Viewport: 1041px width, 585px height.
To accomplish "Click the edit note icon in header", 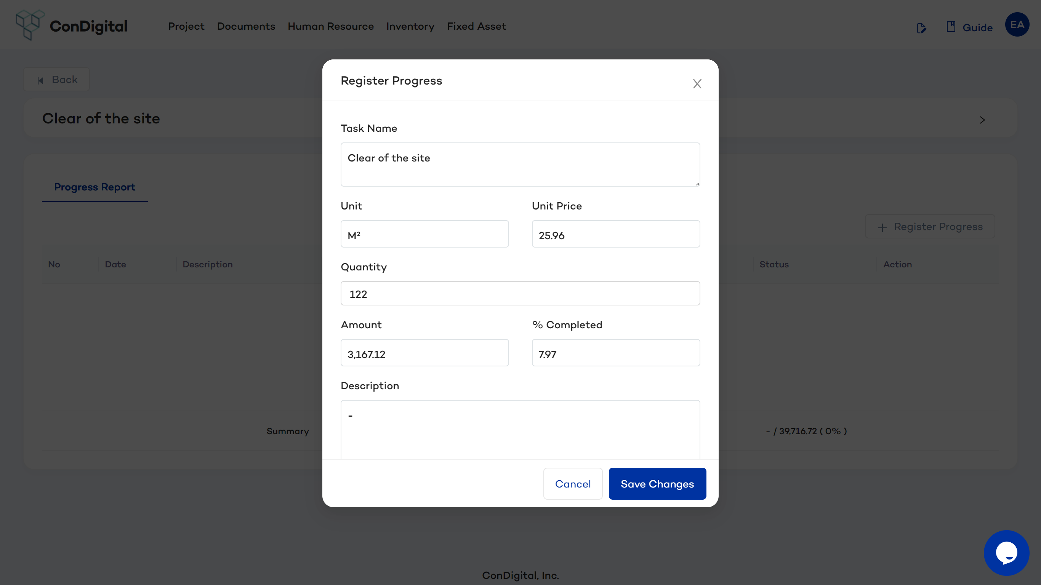I will click(921, 28).
